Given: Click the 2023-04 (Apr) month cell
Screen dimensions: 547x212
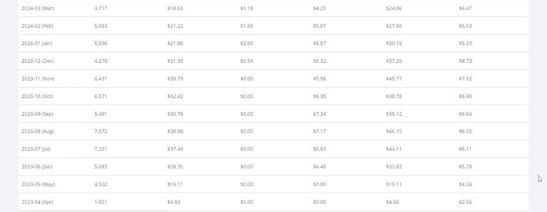Looking at the screenshot, I should click(x=38, y=202).
